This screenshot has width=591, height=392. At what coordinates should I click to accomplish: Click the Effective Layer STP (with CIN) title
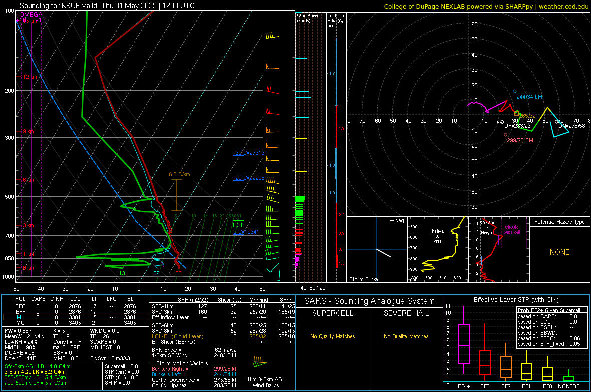click(516, 300)
